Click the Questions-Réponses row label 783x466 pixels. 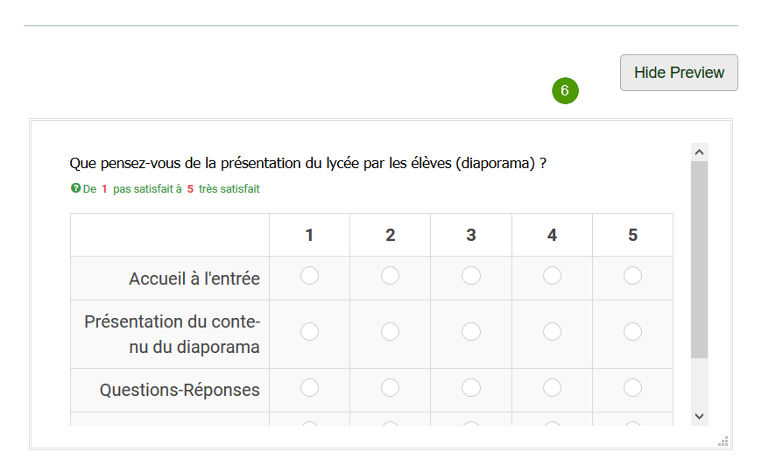point(180,390)
